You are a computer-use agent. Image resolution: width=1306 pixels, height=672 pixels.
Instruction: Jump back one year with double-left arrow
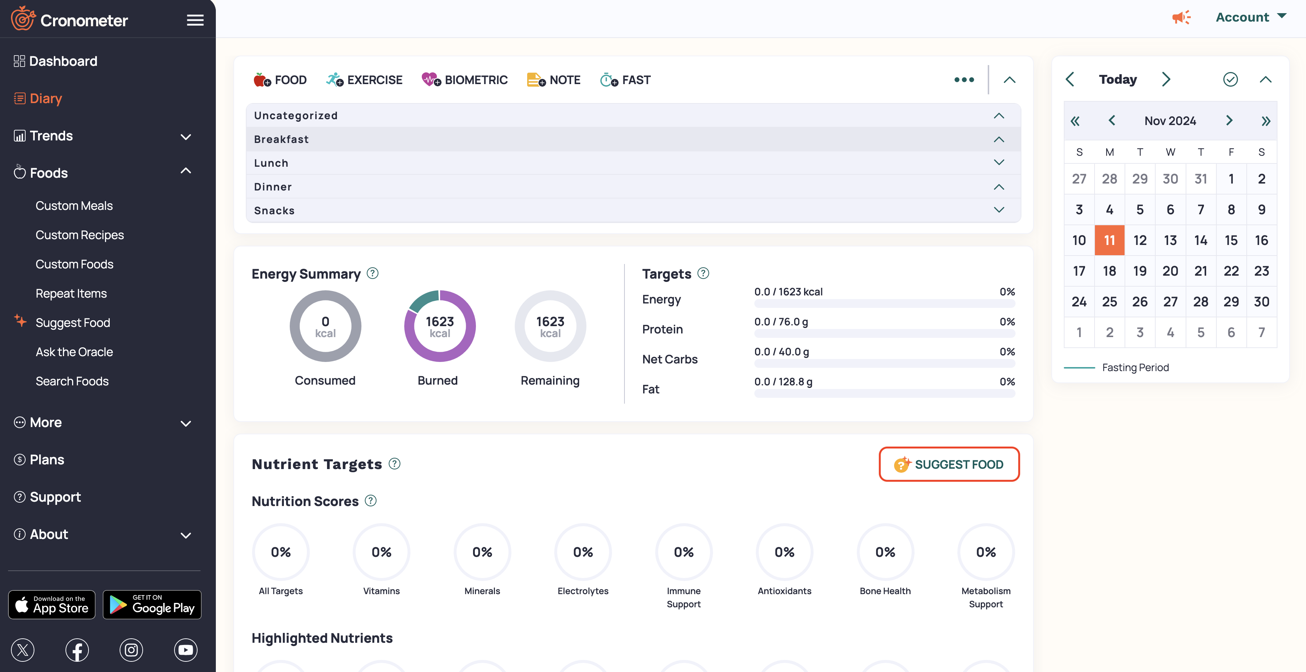click(x=1075, y=121)
